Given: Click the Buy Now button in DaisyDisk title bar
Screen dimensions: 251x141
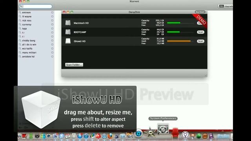Looking at the screenshot, I should click(200, 12).
